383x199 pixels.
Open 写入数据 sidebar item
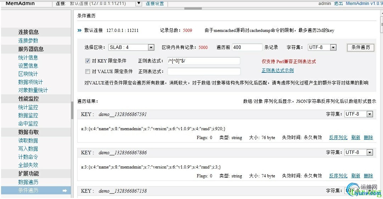click(28, 149)
